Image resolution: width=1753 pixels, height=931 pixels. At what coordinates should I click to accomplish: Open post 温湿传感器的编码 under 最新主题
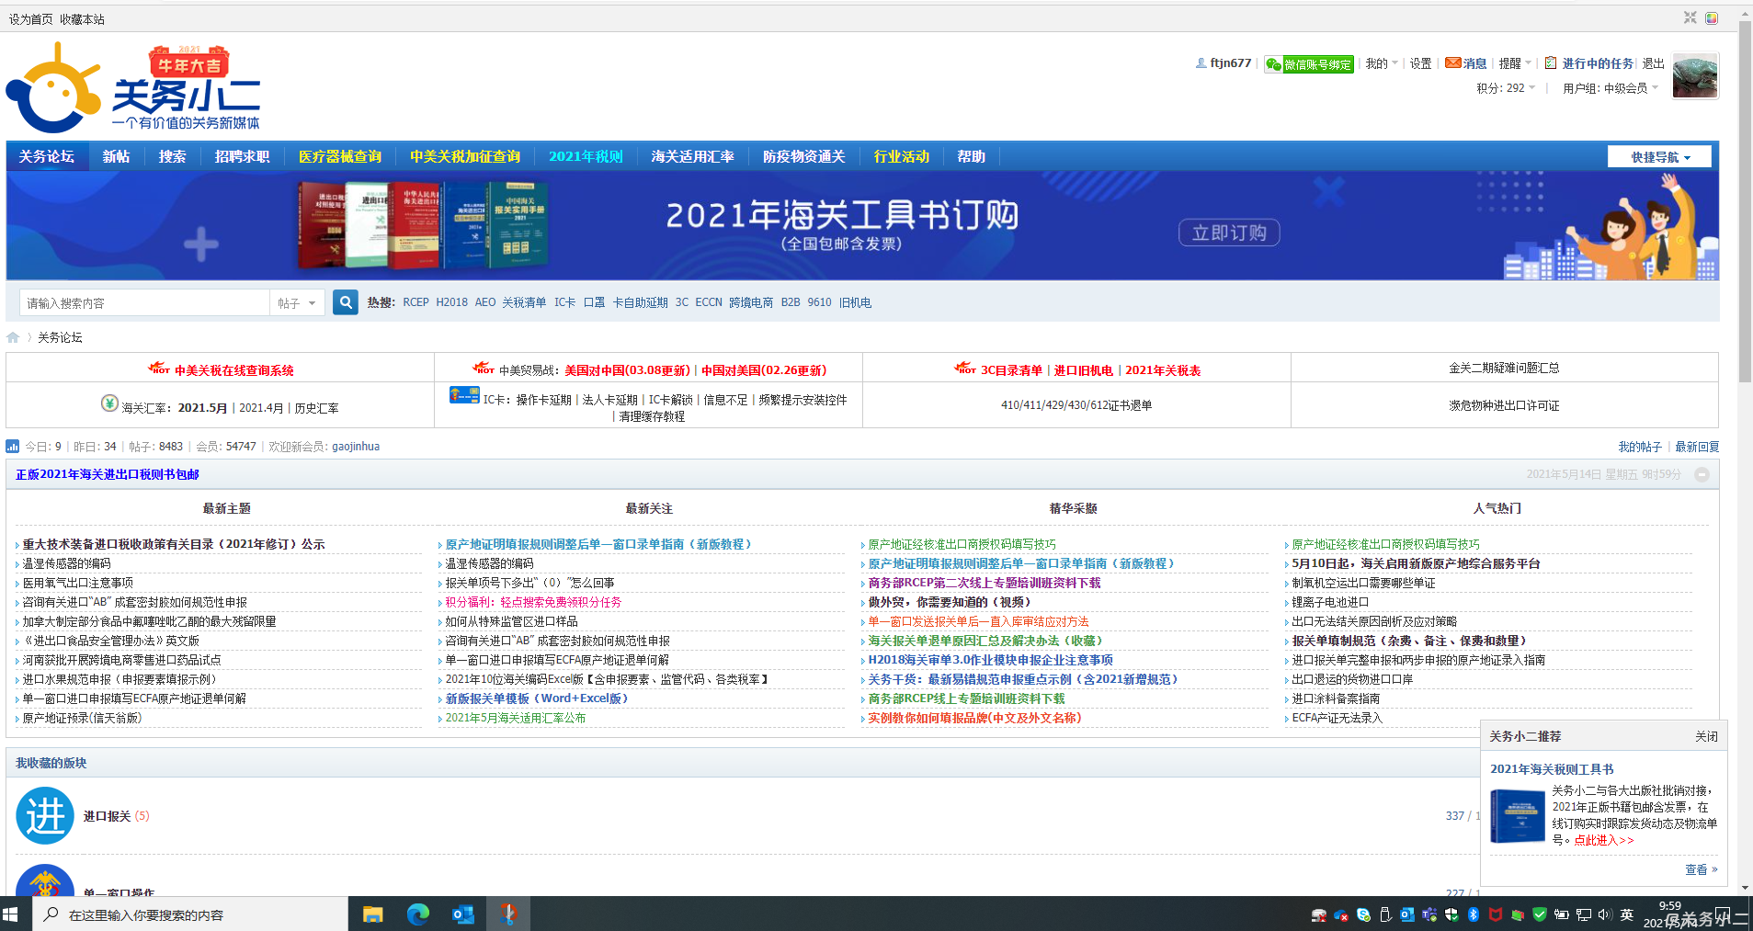pyautogui.click(x=66, y=563)
